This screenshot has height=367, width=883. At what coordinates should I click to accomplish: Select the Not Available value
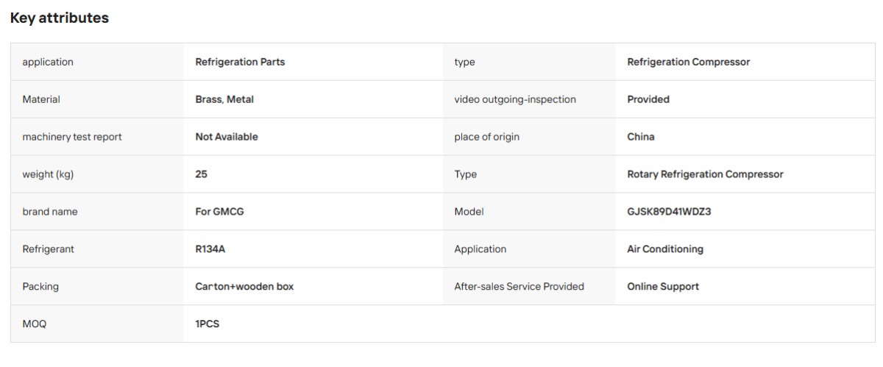(x=227, y=137)
